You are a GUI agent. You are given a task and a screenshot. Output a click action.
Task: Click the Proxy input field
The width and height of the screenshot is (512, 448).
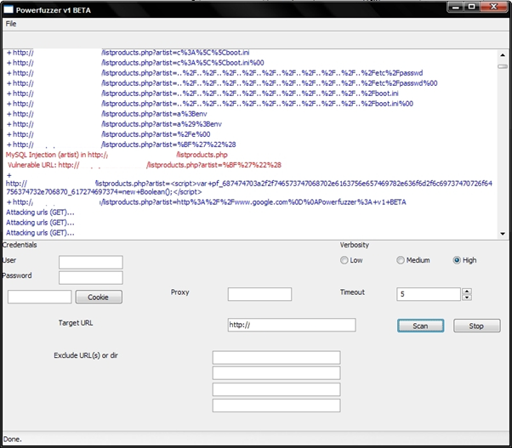(x=259, y=294)
